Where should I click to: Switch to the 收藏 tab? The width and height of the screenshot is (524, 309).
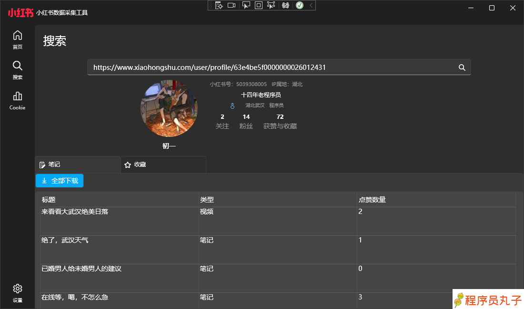click(x=163, y=164)
